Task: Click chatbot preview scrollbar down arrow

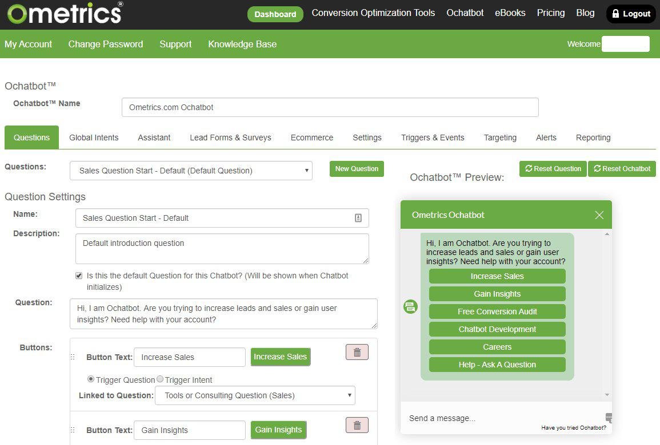Action: coord(607,395)
